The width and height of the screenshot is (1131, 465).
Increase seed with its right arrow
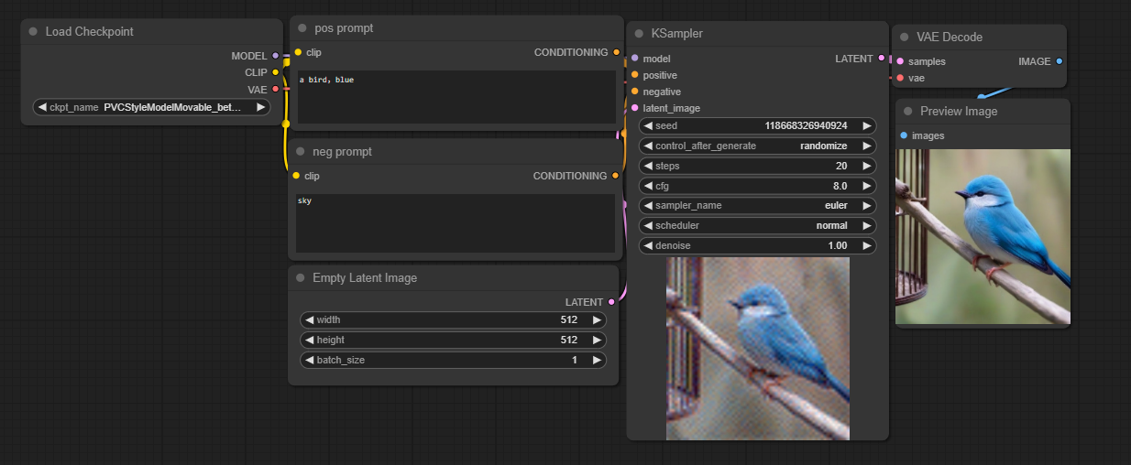(x=866, y=125)
